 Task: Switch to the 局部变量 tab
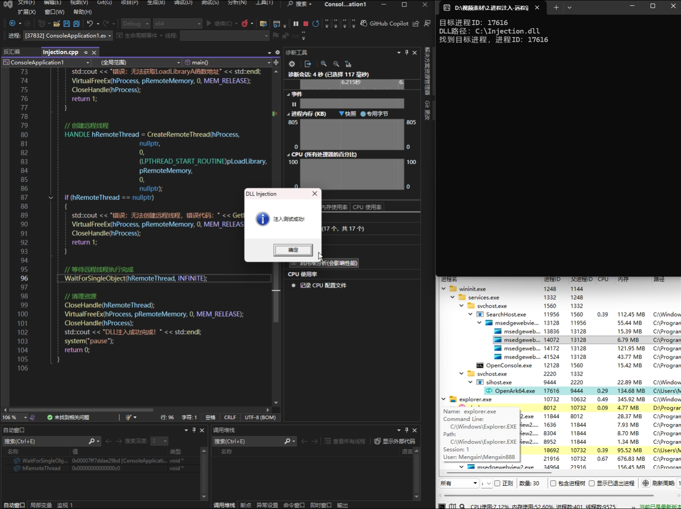tap(41, 505)
